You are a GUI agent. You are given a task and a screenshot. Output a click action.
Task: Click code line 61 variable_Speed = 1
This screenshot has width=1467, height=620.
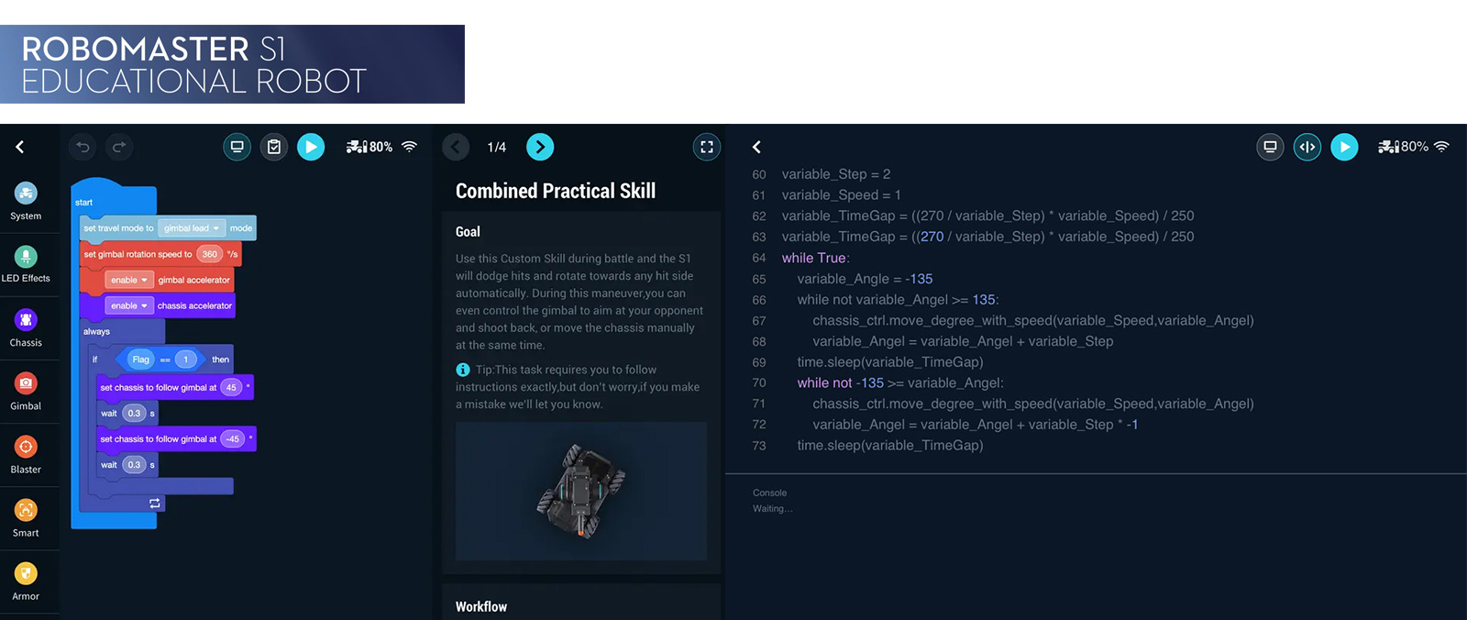[842, 194]
